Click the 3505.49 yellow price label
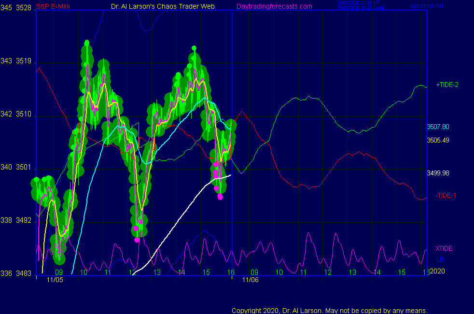This screenshot has width=474, height=314. pos(438,140)
